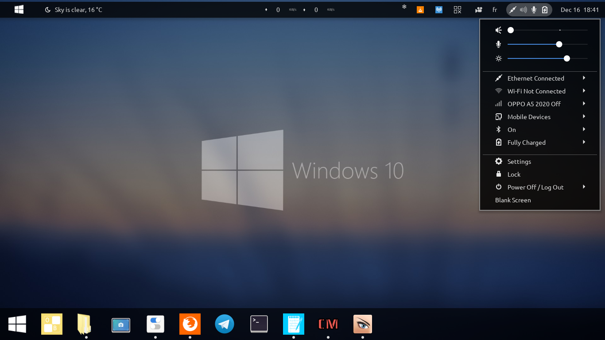Open the weather indicator "Sky is clear, 16 °C"
Viewport: 605px width, 340px height.
[x=74, y=10]
